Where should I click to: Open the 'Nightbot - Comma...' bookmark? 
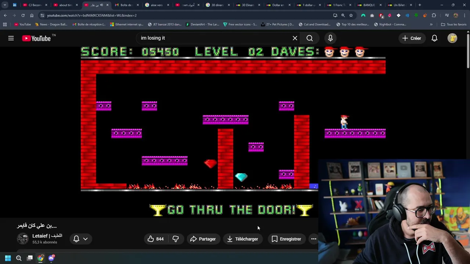(390, 25)
